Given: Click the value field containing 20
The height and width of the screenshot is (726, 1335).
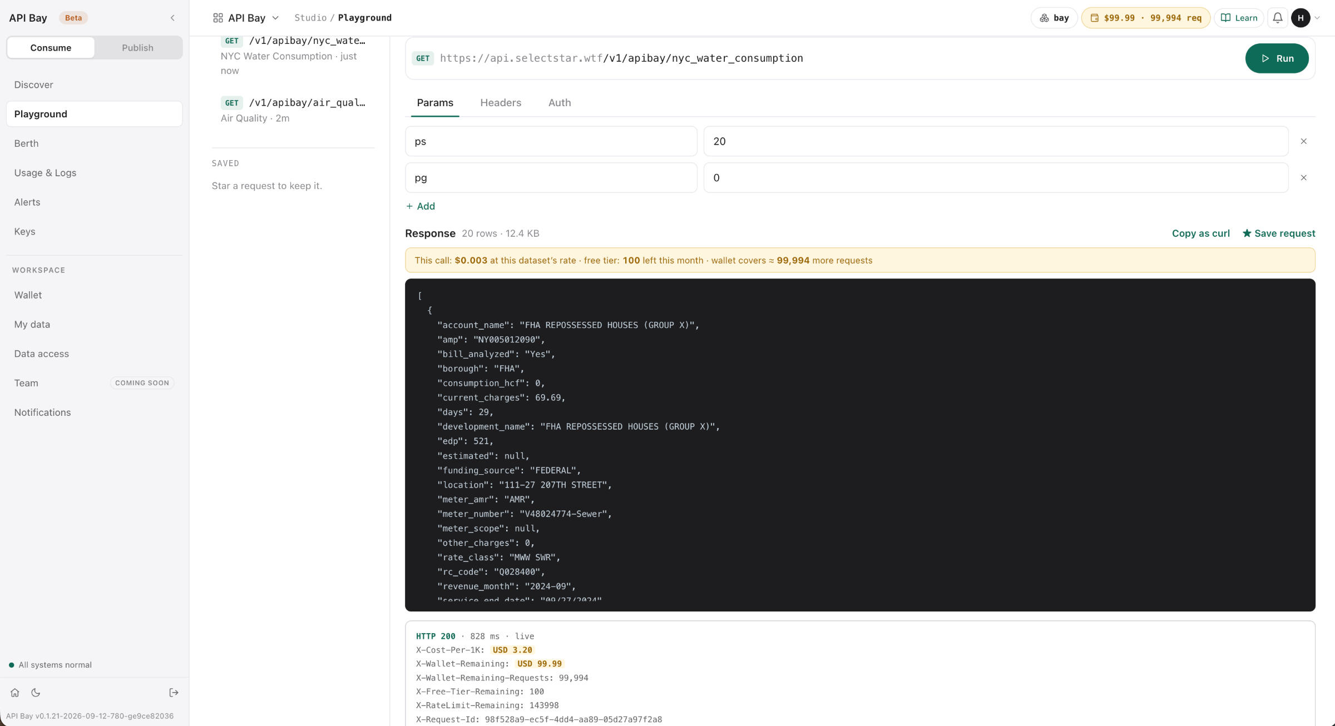Looking at the screenshot, I should pos(996,141).
